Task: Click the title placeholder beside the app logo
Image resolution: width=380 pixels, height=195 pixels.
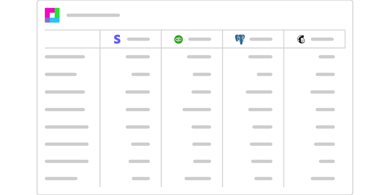Action: click(93, 15)
